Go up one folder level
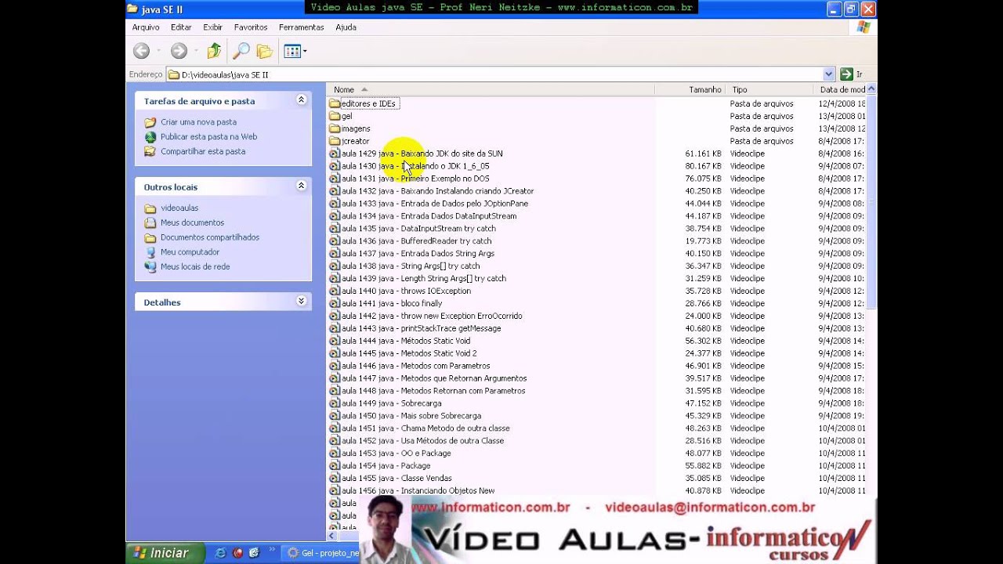This screenshot has width=1003, height=564. point(214,51)
